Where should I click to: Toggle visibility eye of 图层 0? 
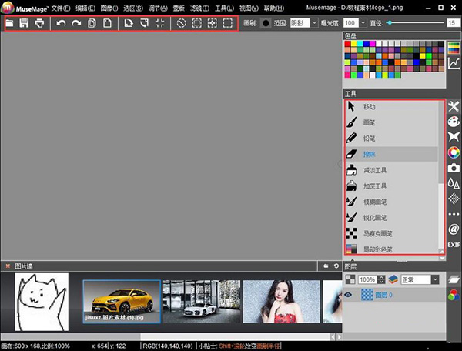(x=348, y=295)
